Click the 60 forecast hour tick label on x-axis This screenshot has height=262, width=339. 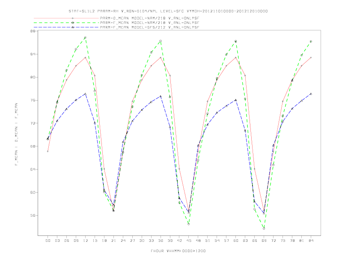point(236,241)
